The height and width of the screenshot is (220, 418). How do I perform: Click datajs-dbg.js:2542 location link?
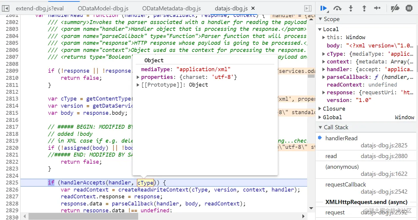tap(384, 192)
